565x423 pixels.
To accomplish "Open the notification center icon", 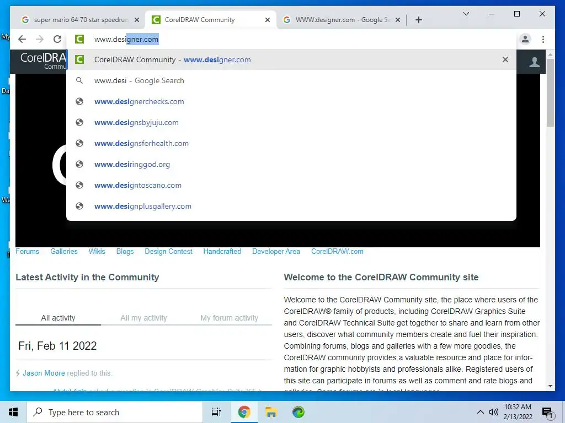I will 547,413.
